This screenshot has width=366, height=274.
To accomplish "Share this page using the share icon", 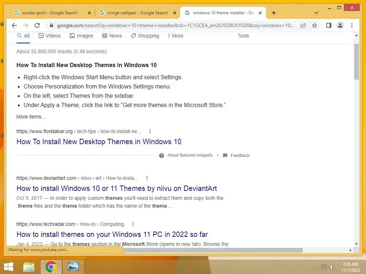I will (303, 25).
